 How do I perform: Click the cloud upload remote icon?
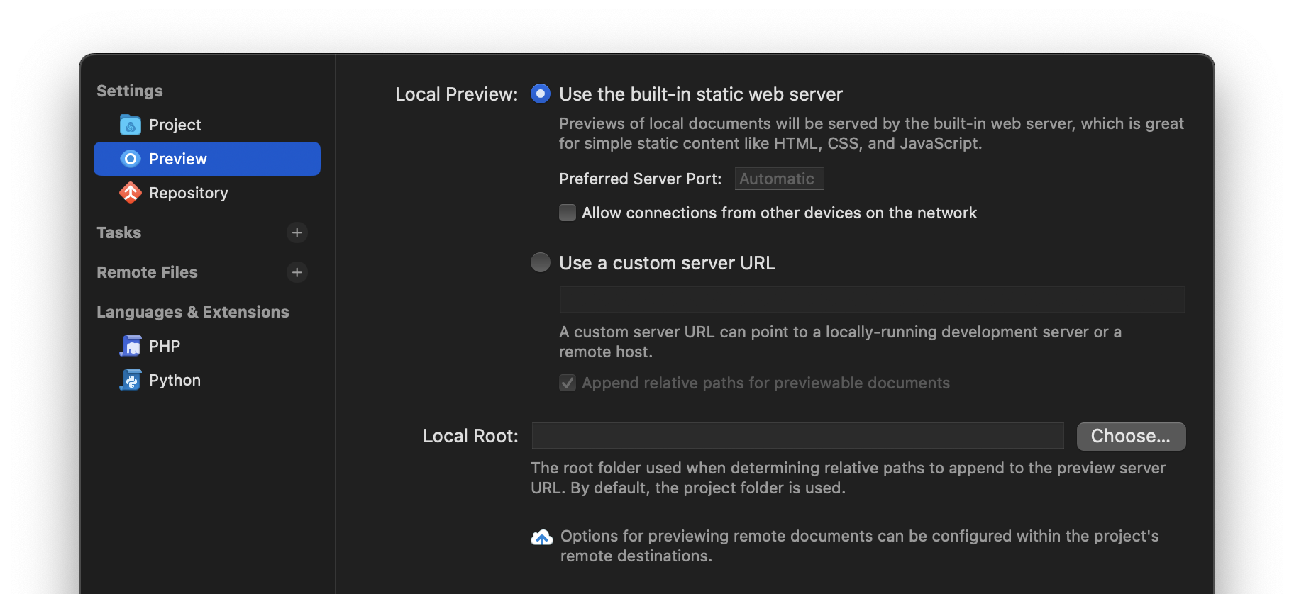(x=542, y=538)
